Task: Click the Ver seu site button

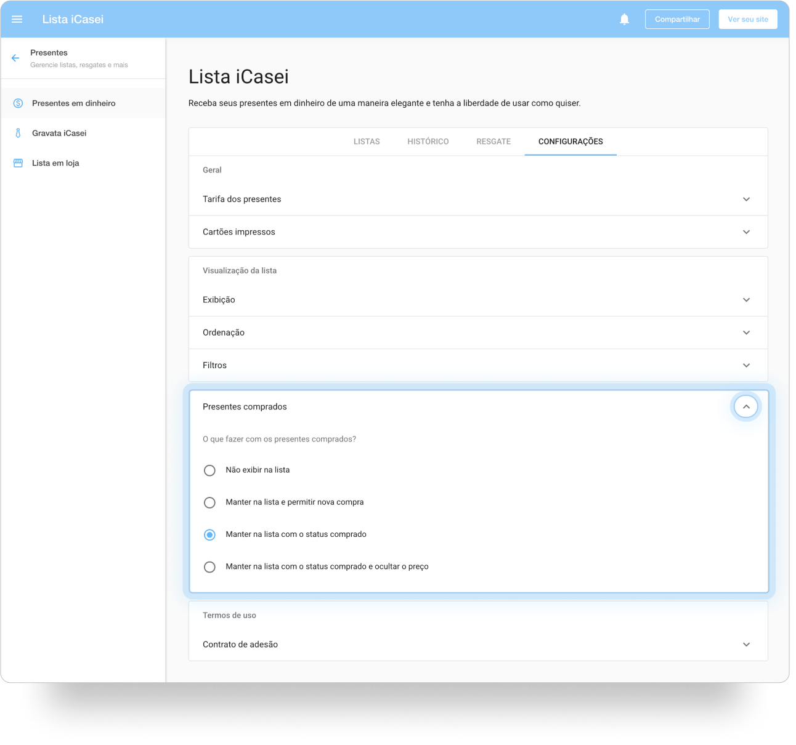Action: click(748, 19)
